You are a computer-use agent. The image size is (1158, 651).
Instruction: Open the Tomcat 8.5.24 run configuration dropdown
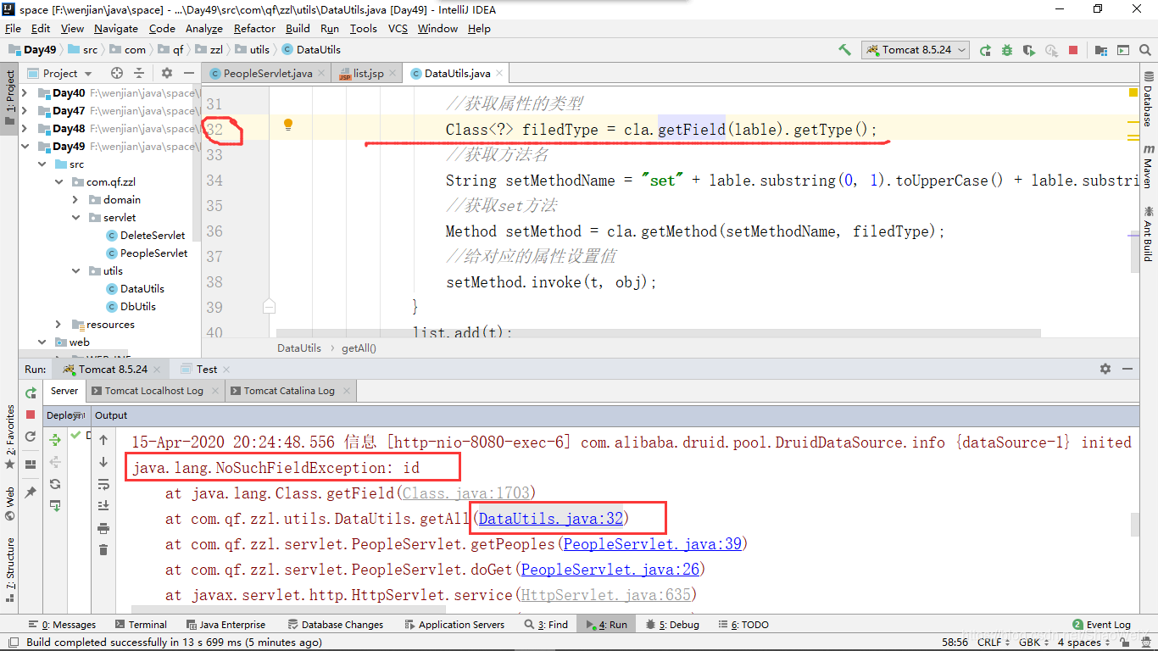916,50
